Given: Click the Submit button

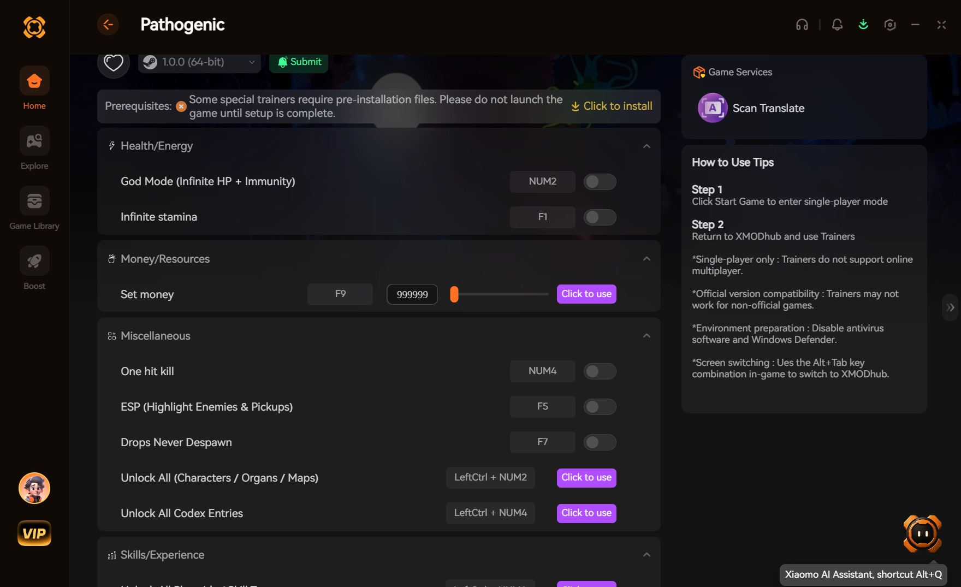Looking at the screenshot, I should (x=299, y=62).
